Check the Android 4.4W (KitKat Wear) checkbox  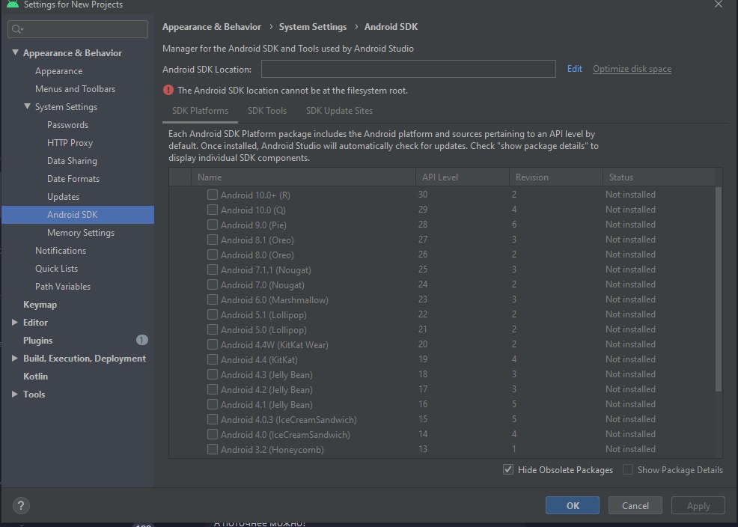[x=213, y=344]
